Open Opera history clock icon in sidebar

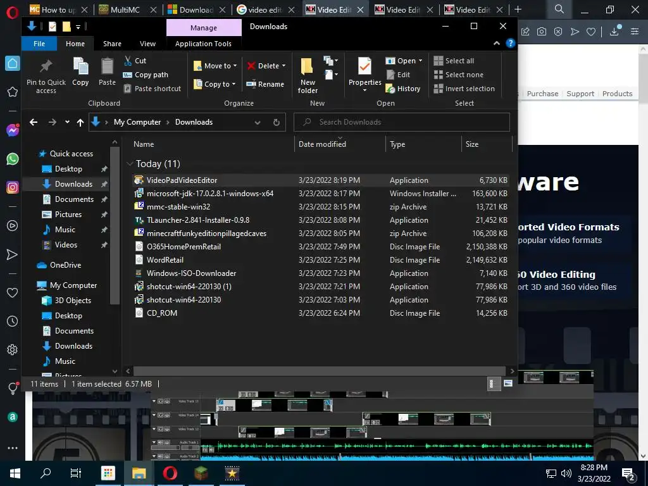point(13,321)
